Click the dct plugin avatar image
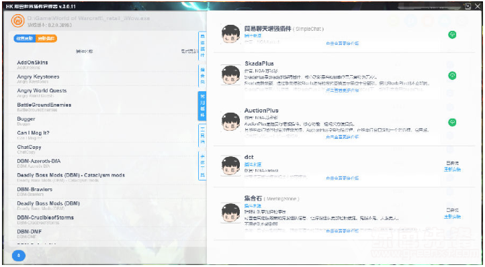 [x=231, y=166]
